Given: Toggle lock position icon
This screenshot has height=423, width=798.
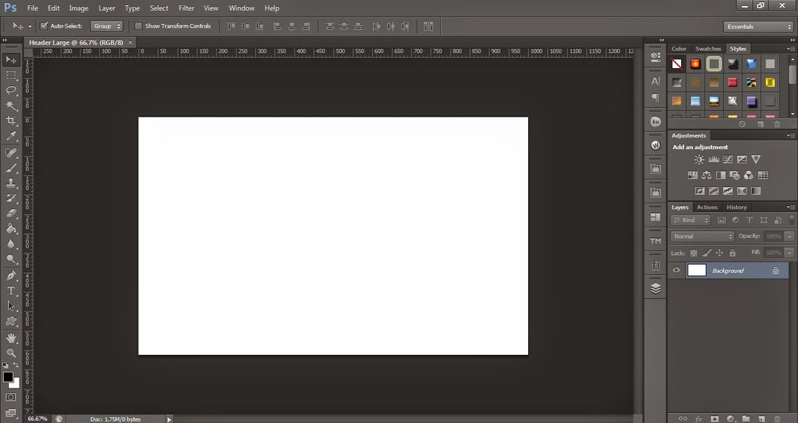Looking at the screenshot, I should [x=719, y=254].
